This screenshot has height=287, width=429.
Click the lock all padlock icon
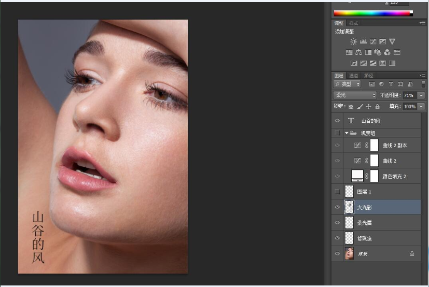[x=377, y=106]
